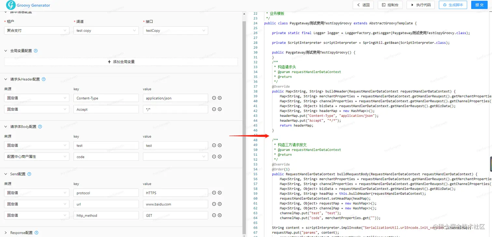Add a row after body key code
The image size is (492, 237).
[x=220, y=156]
